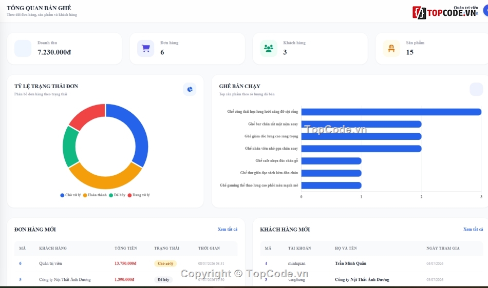488x288 pixels.
Task: Click the Doanh thu card icon
Action: tap(23, 48)
